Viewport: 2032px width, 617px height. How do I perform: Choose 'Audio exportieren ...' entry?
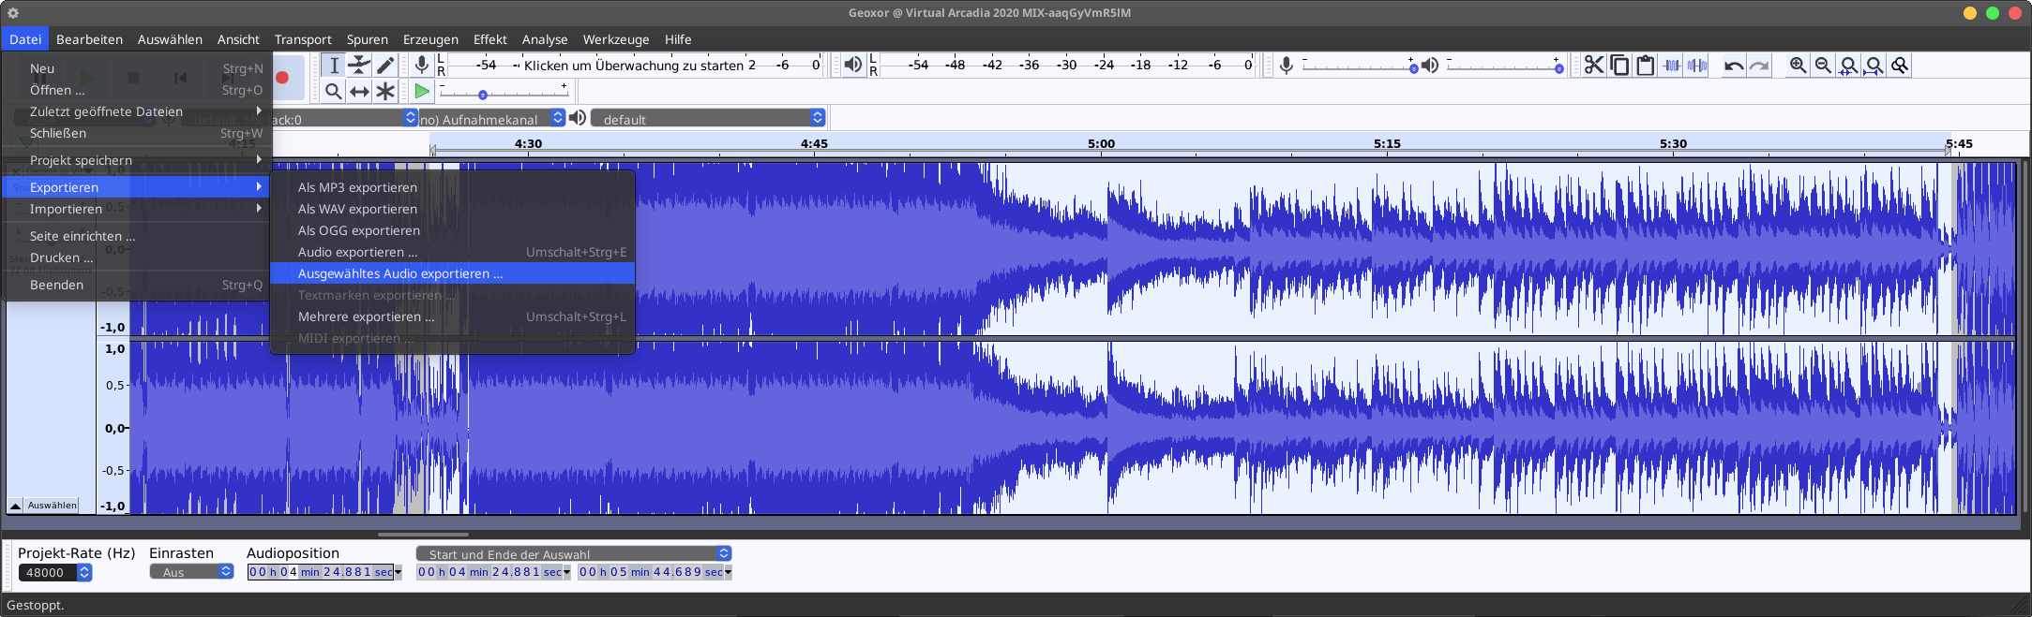(x=453, y=252)
